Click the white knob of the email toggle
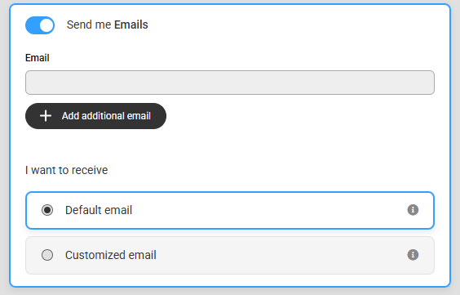 coord(46,25)
